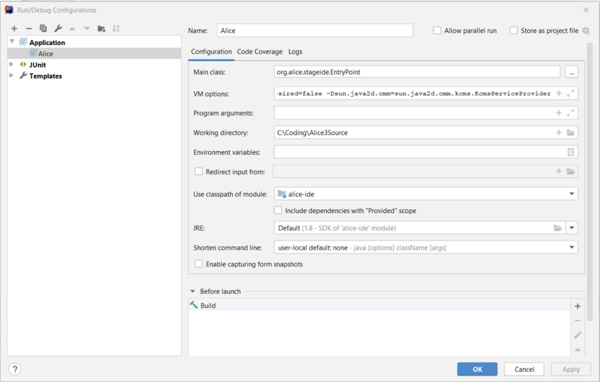Click the OK button
The height and width of the screenshot is (382, 600).
point(477,369)
